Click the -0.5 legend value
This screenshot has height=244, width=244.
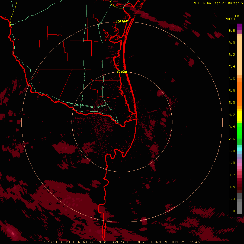231,187
